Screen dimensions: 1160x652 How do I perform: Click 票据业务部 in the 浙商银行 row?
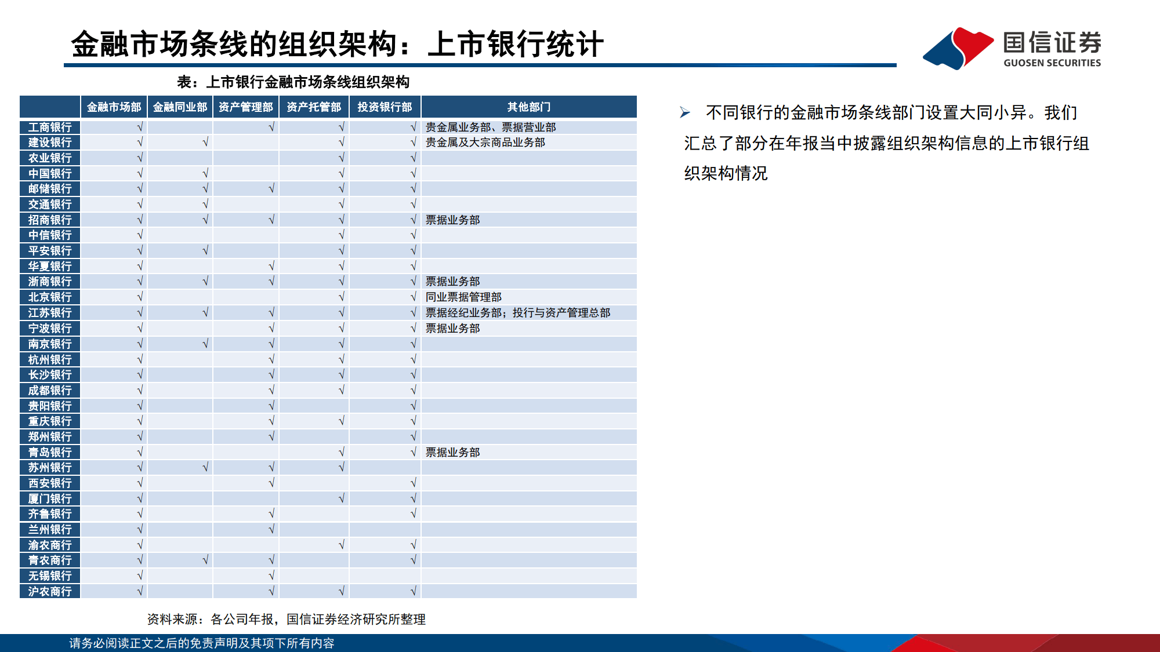pos(453,282)
